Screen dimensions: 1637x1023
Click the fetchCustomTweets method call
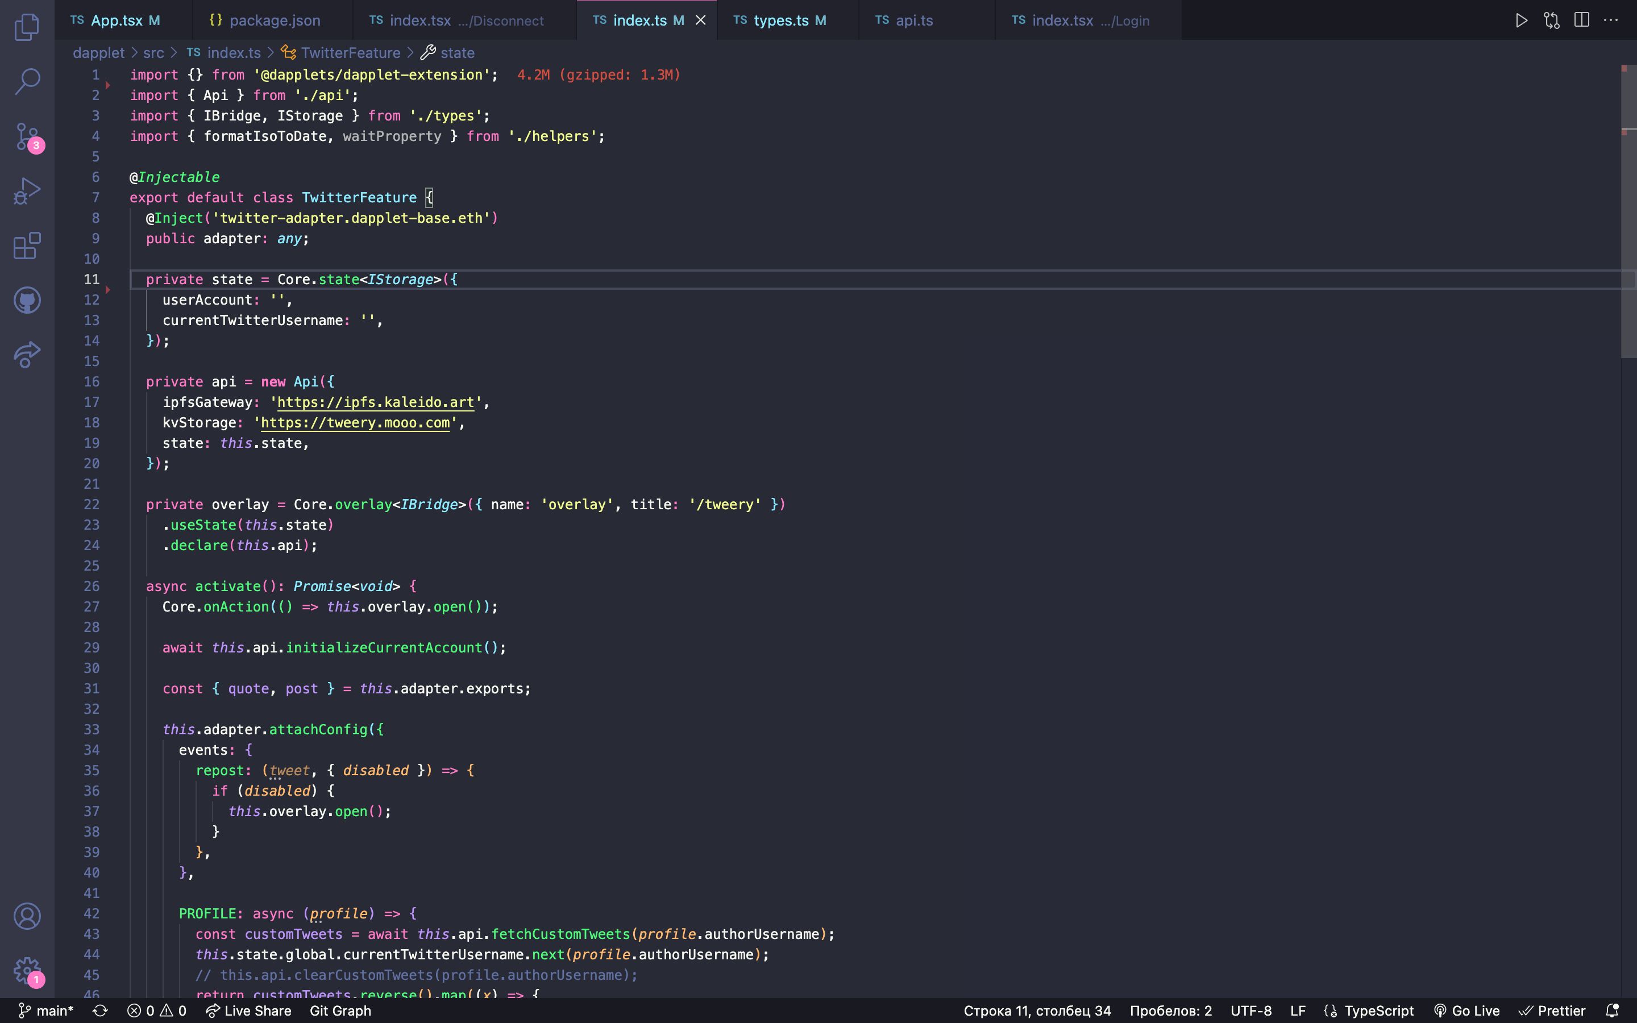click(560, 934)
